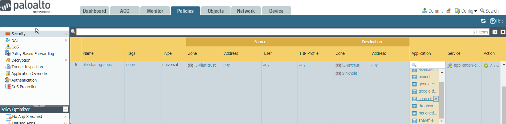Collapse the Policy Optimizer panel
This screenshot has height=124, width=506.
pyautogui.click(x=66, y=109)
